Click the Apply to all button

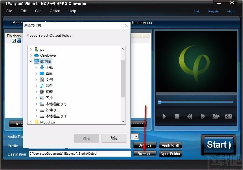(x=170, y=145)
